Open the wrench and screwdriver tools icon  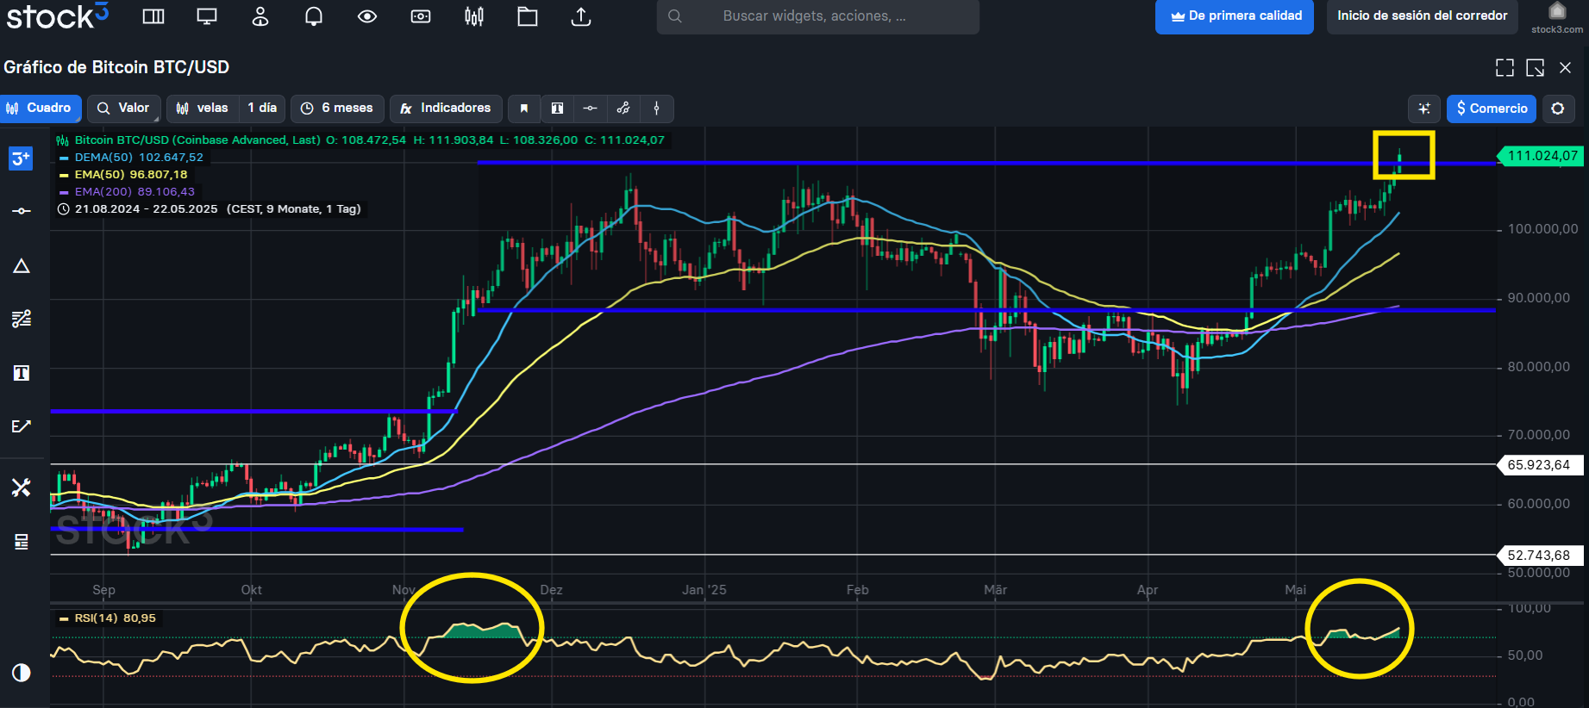(x=22, y=488)
